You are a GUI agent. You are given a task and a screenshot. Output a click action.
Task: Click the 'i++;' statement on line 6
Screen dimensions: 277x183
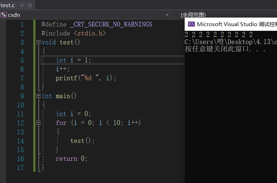(x=63, y=69)
